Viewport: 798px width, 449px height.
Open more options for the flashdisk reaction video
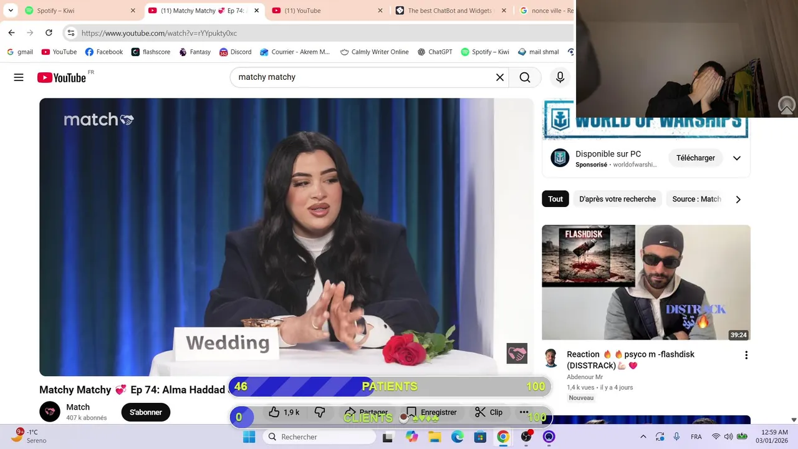[x=746, y=355]
